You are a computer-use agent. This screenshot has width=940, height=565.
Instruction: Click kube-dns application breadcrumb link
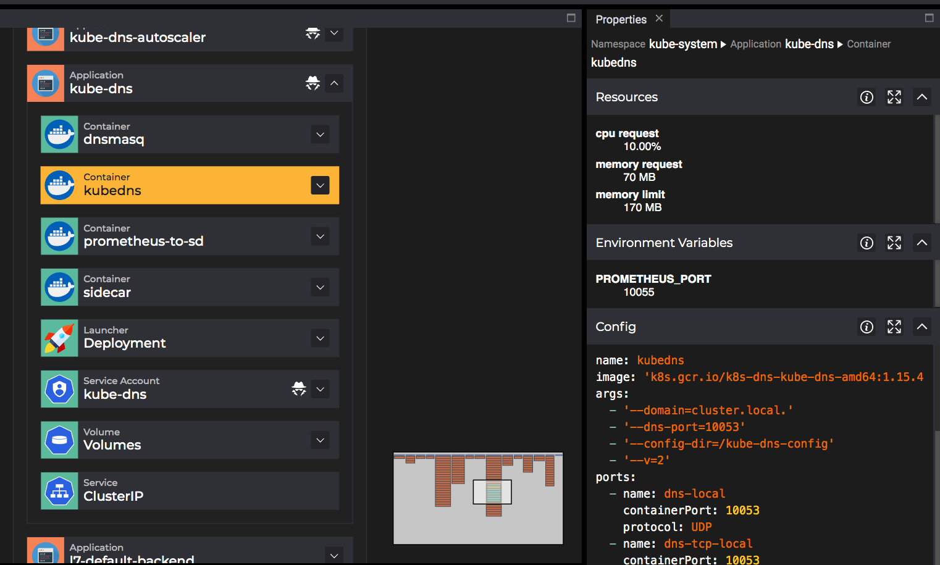click(x=809, y=44)
